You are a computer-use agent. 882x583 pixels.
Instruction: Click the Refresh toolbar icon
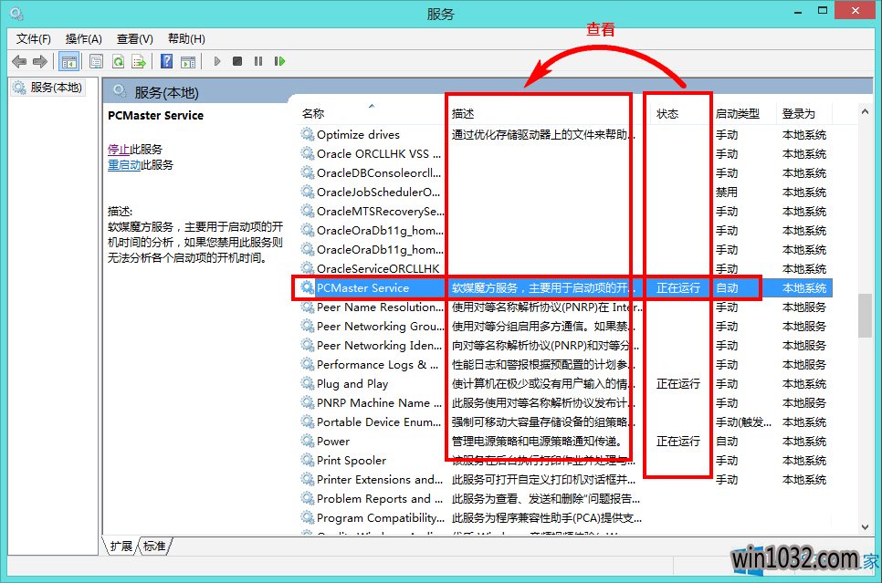[x=118, y=61]
